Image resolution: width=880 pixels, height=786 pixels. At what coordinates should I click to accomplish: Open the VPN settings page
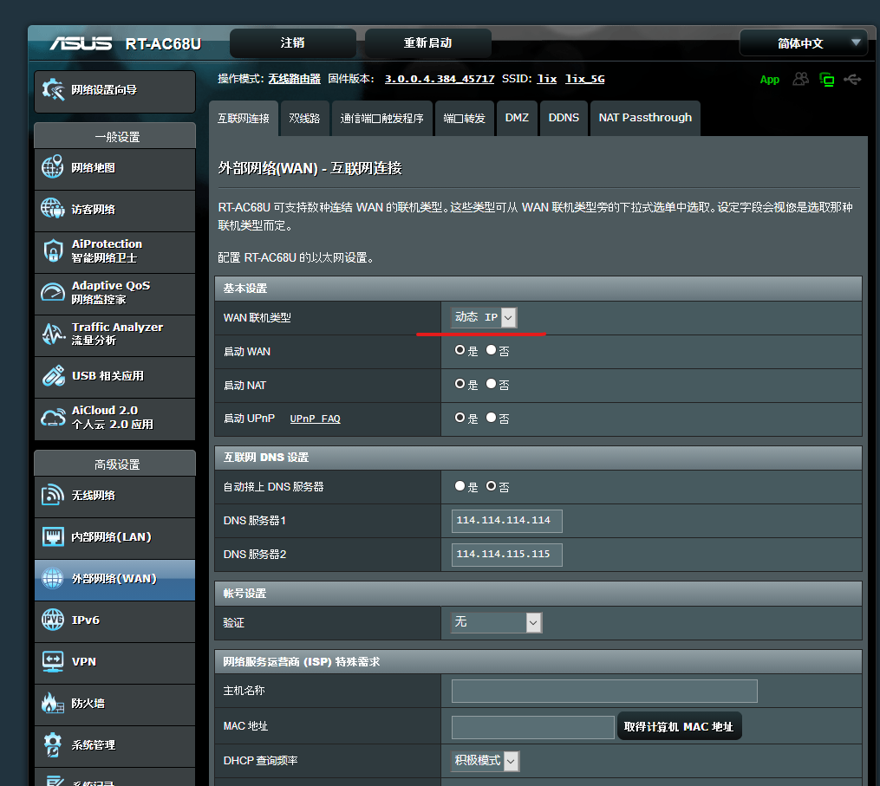(114, 663)
